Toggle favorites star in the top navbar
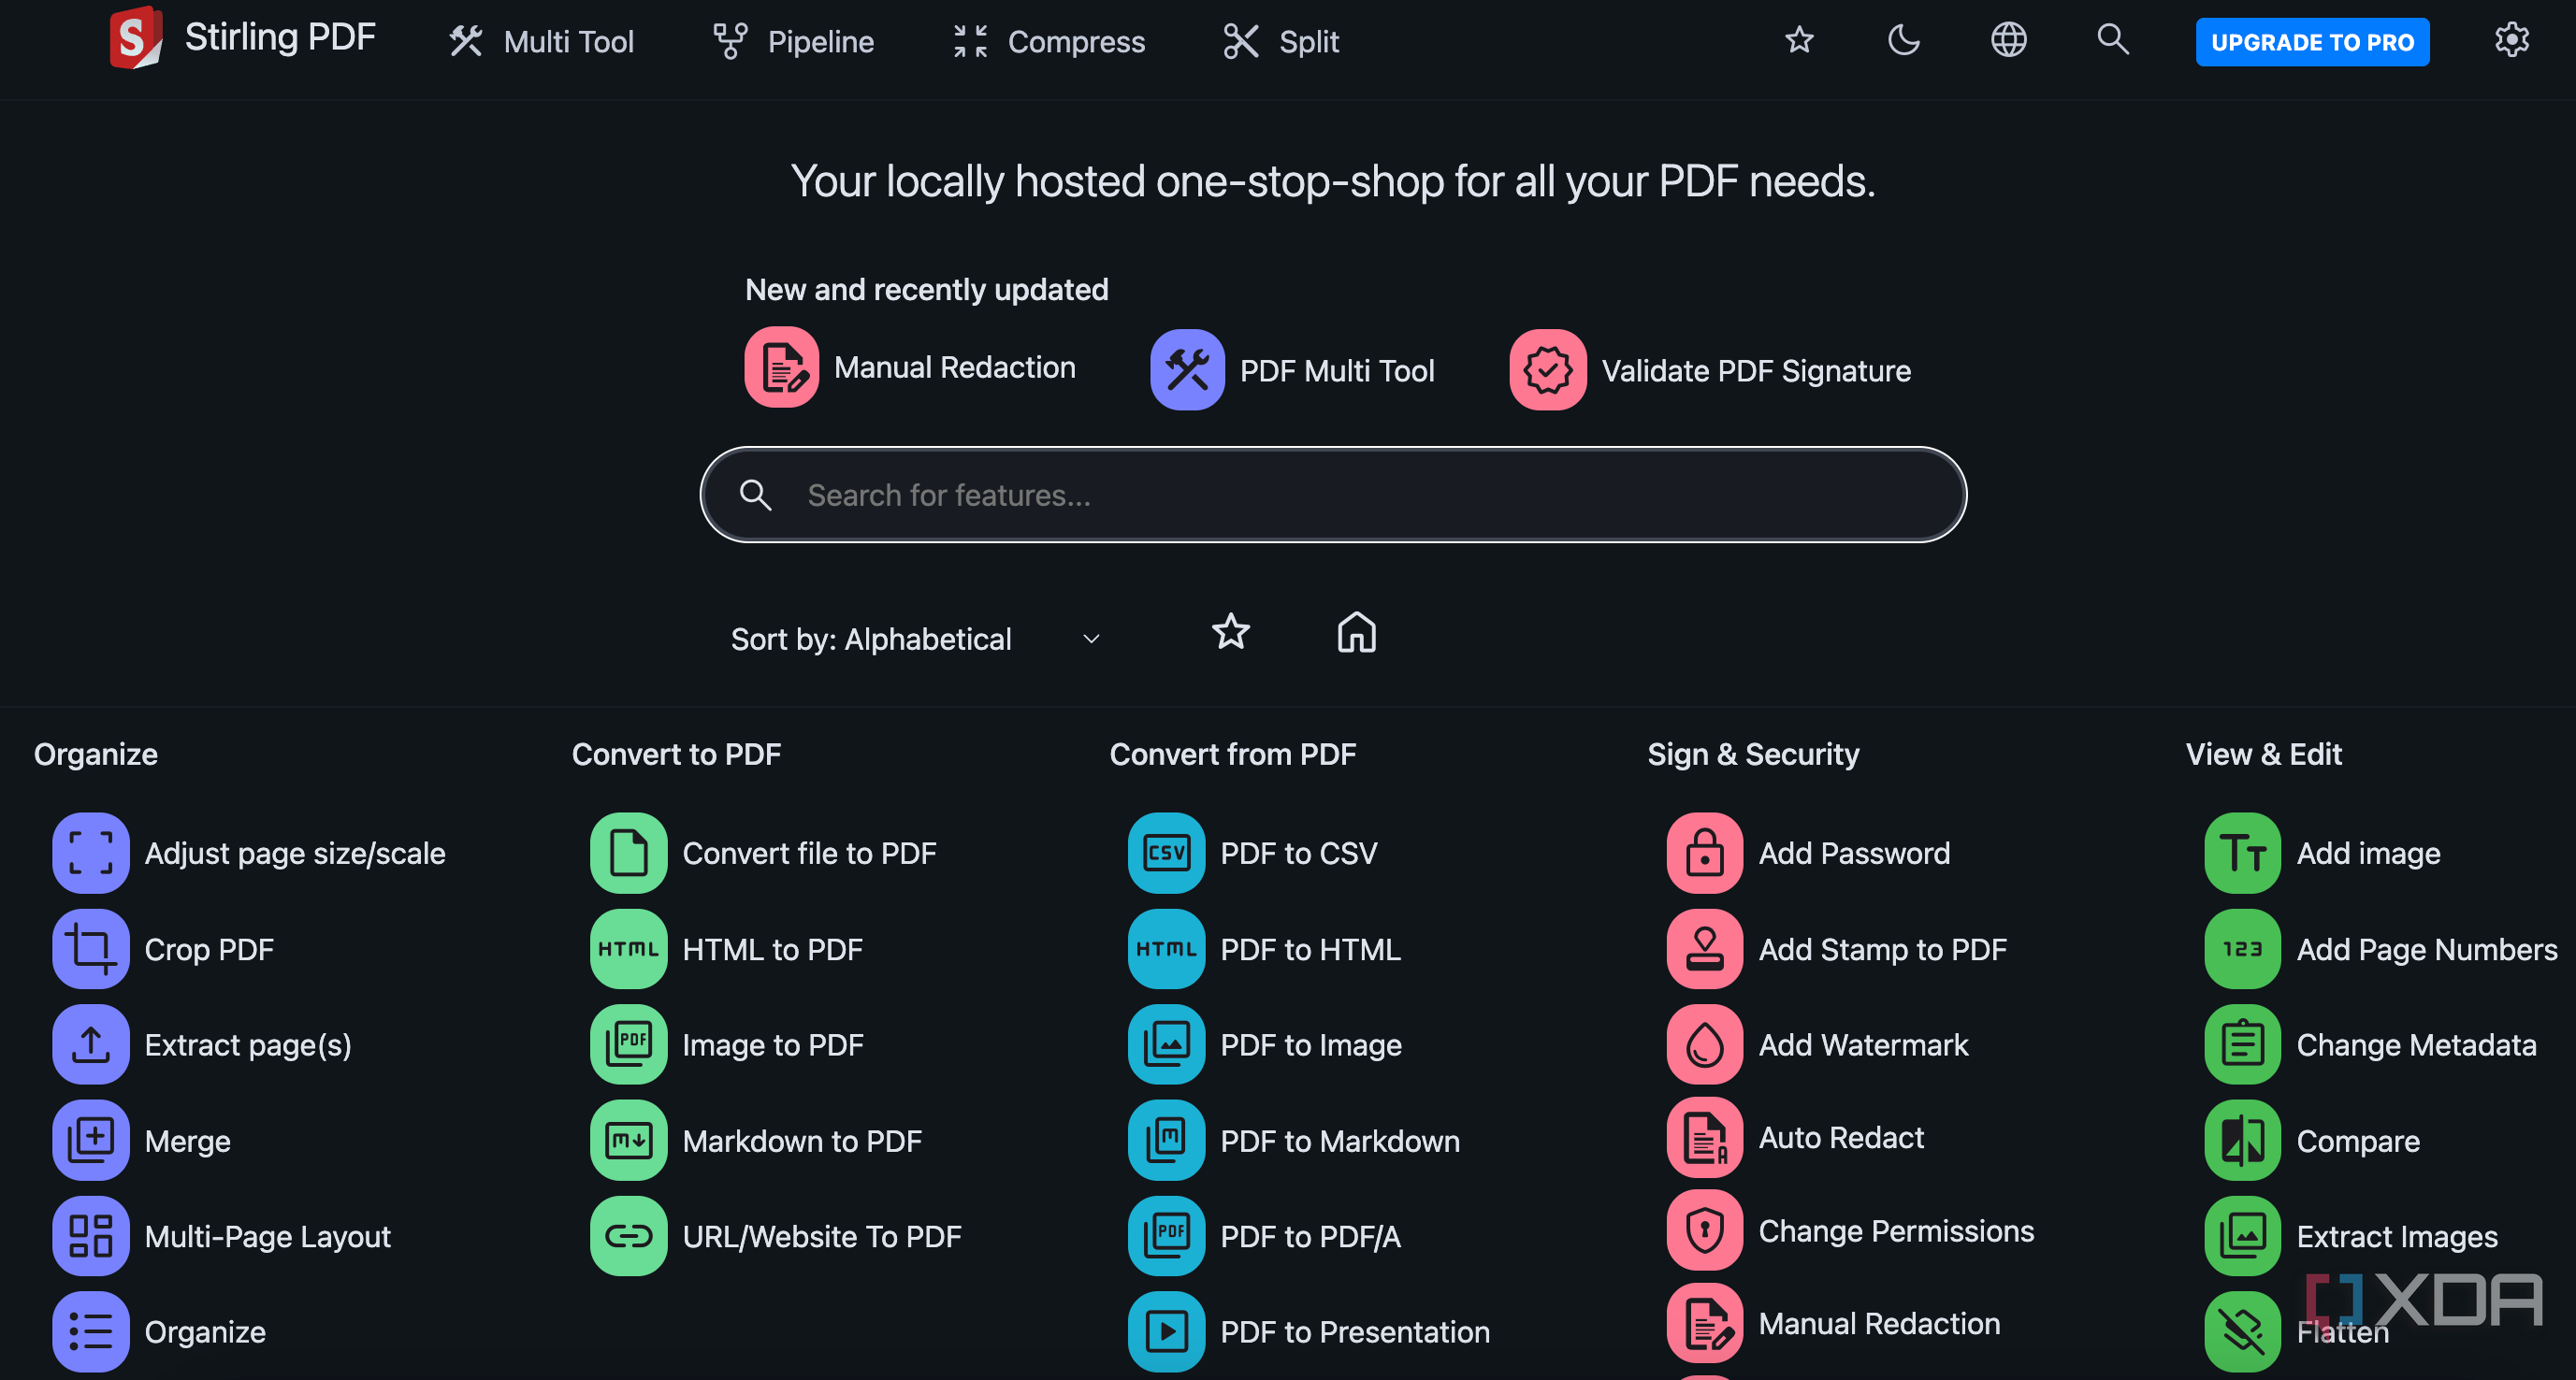 point(1799,41)
